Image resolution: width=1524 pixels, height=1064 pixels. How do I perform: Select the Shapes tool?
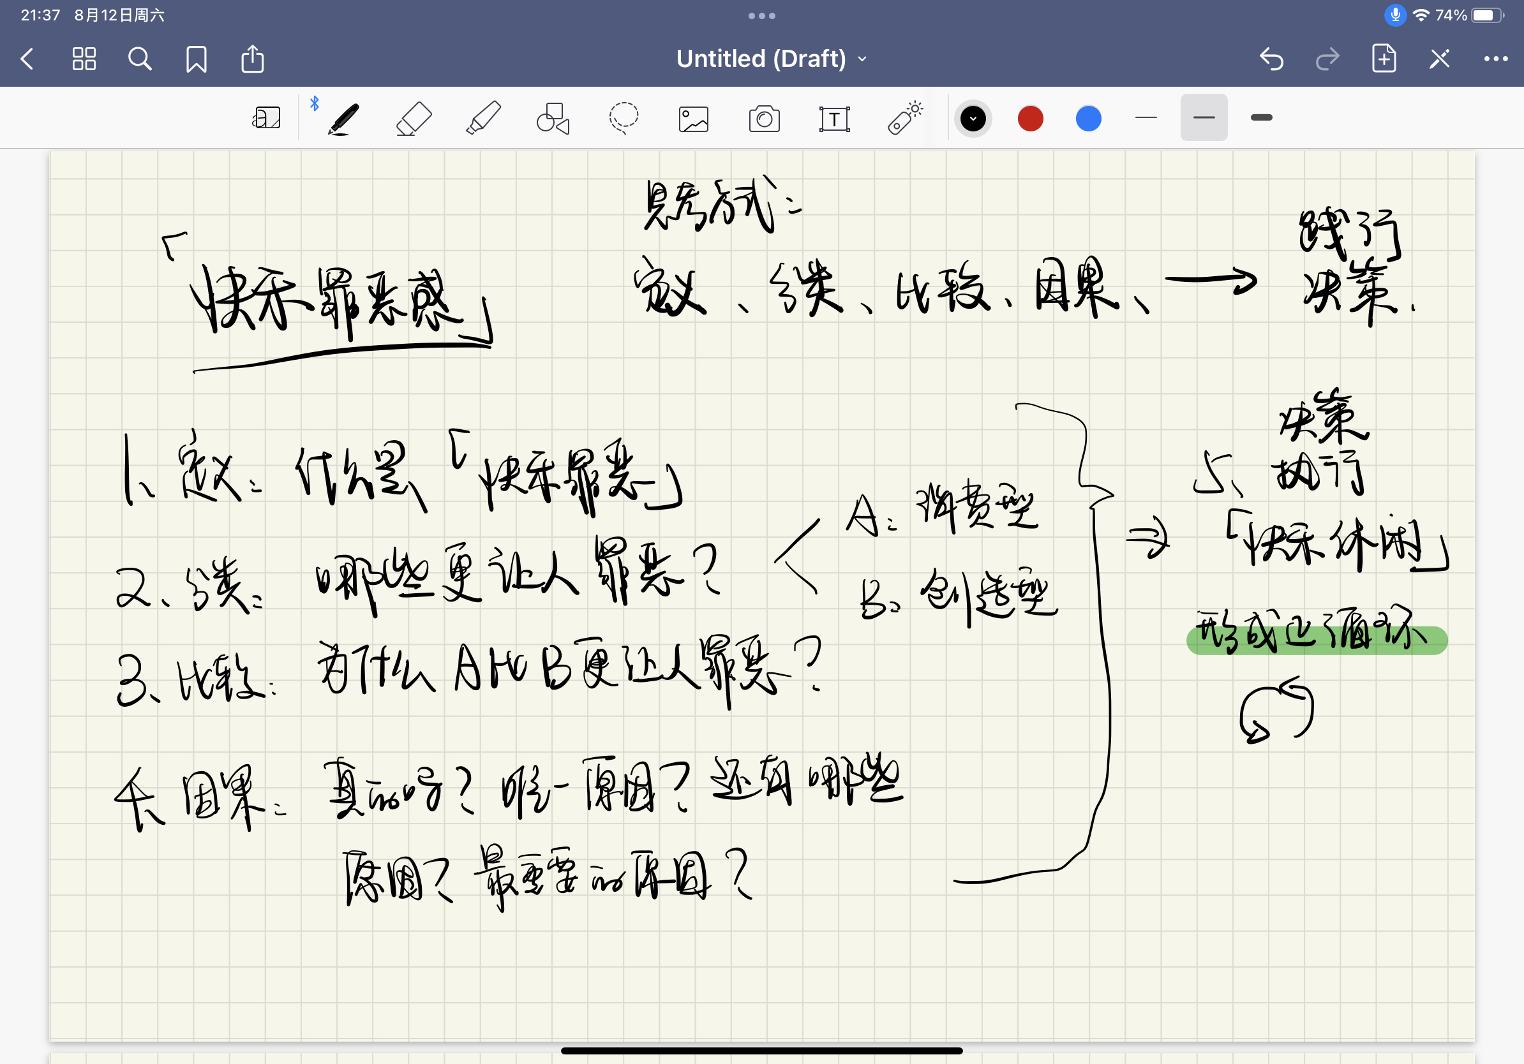(553, 119)
